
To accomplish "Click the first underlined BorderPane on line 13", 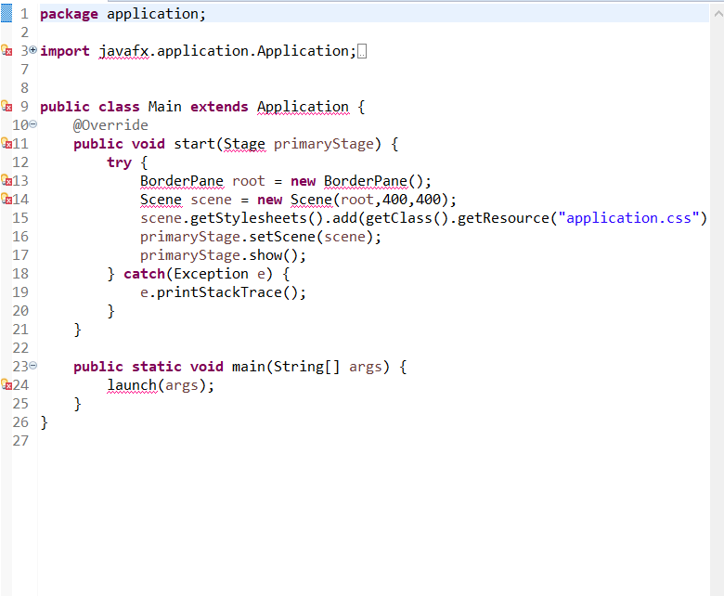I will [182, 181].
